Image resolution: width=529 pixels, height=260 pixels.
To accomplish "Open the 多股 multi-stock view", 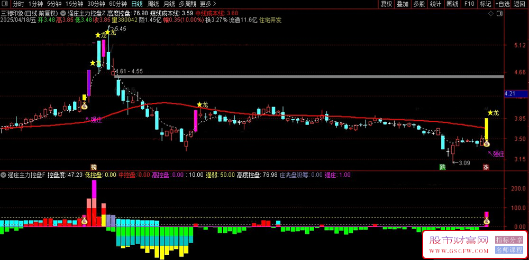I will [419, 4].
